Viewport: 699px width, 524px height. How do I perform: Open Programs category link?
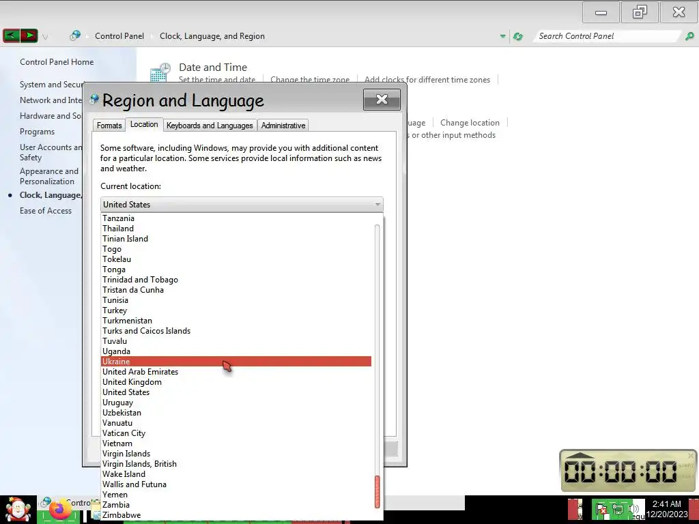pos(37,132)
